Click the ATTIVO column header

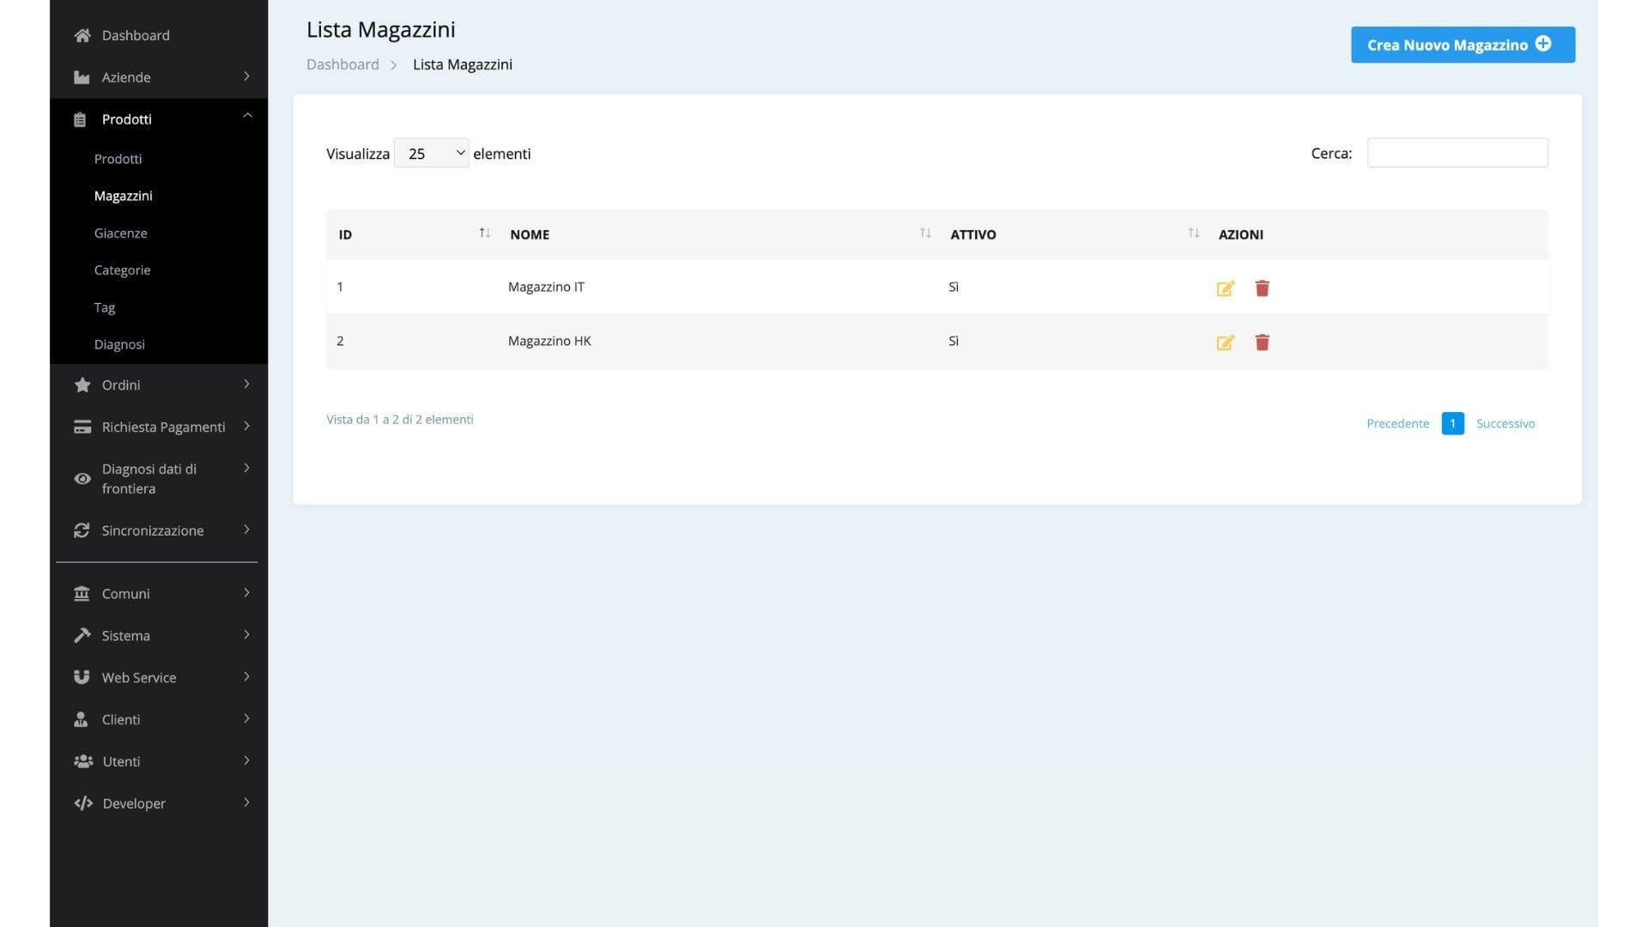(973, 234)
